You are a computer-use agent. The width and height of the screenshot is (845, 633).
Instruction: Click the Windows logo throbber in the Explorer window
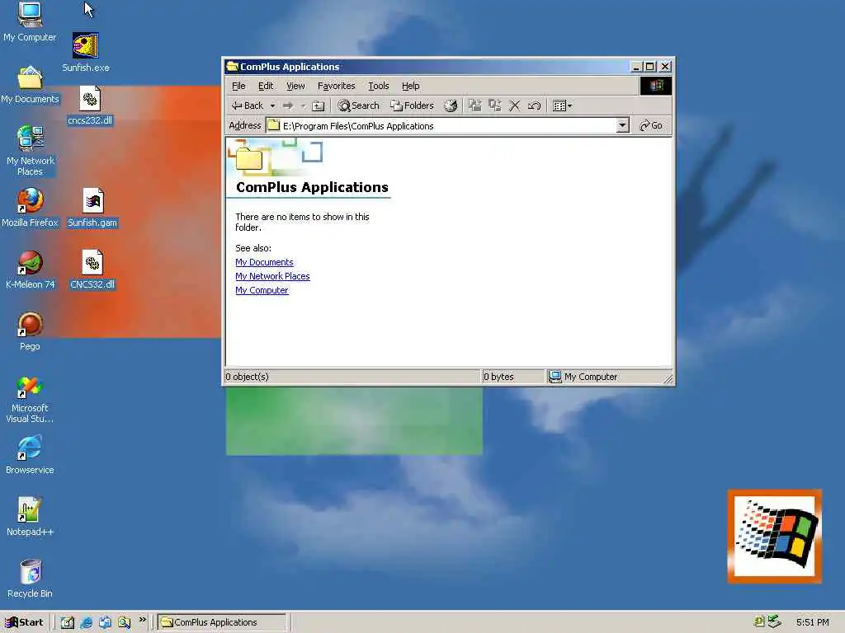pos(656,86)
